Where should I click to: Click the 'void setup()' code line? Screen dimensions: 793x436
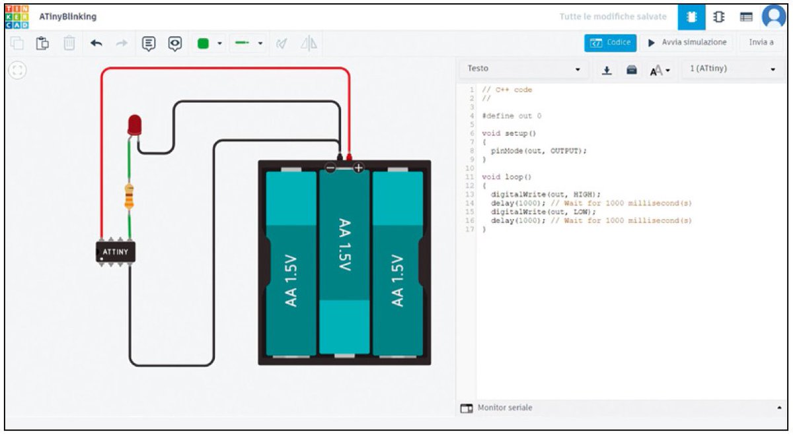pos(509,134)
